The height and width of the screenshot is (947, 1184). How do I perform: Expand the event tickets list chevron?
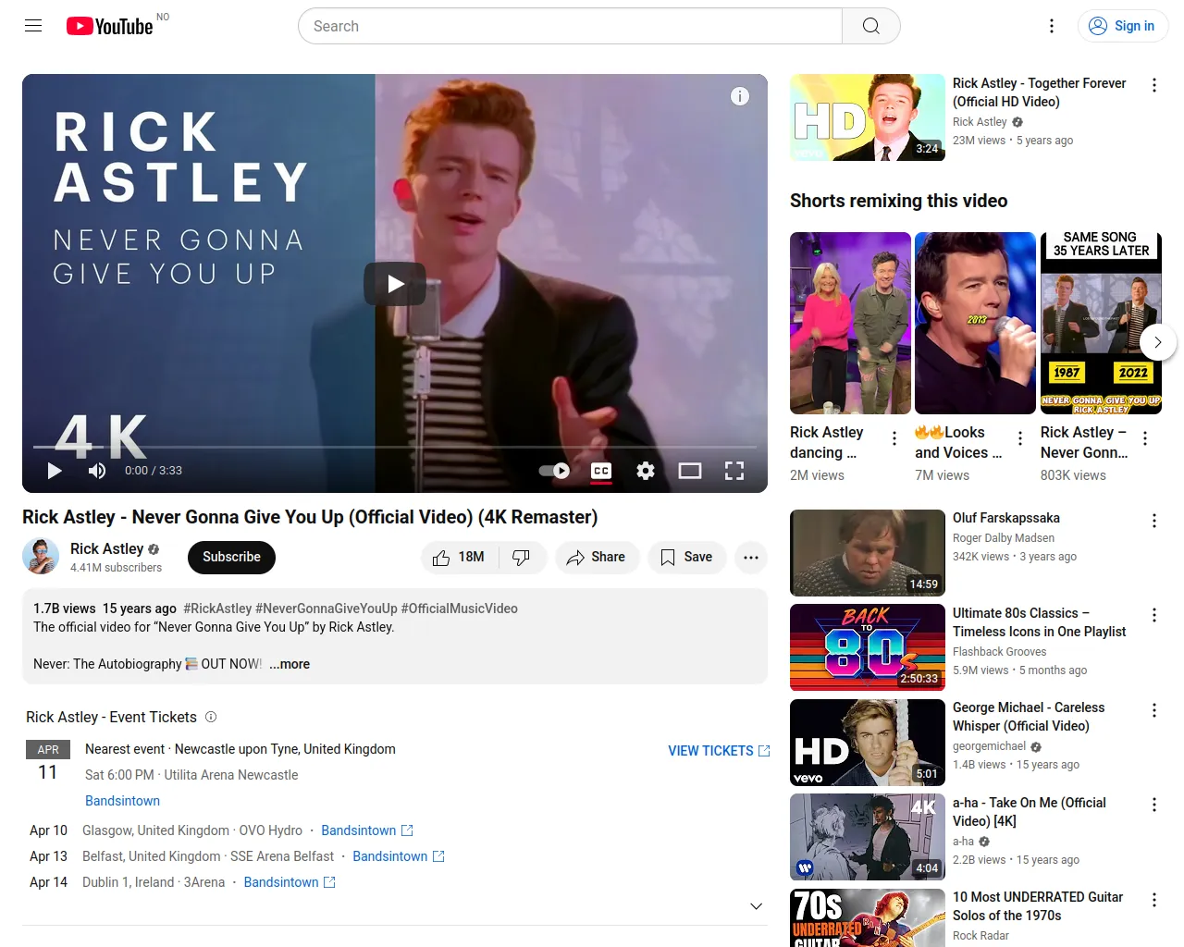click(x=756, y=906)
